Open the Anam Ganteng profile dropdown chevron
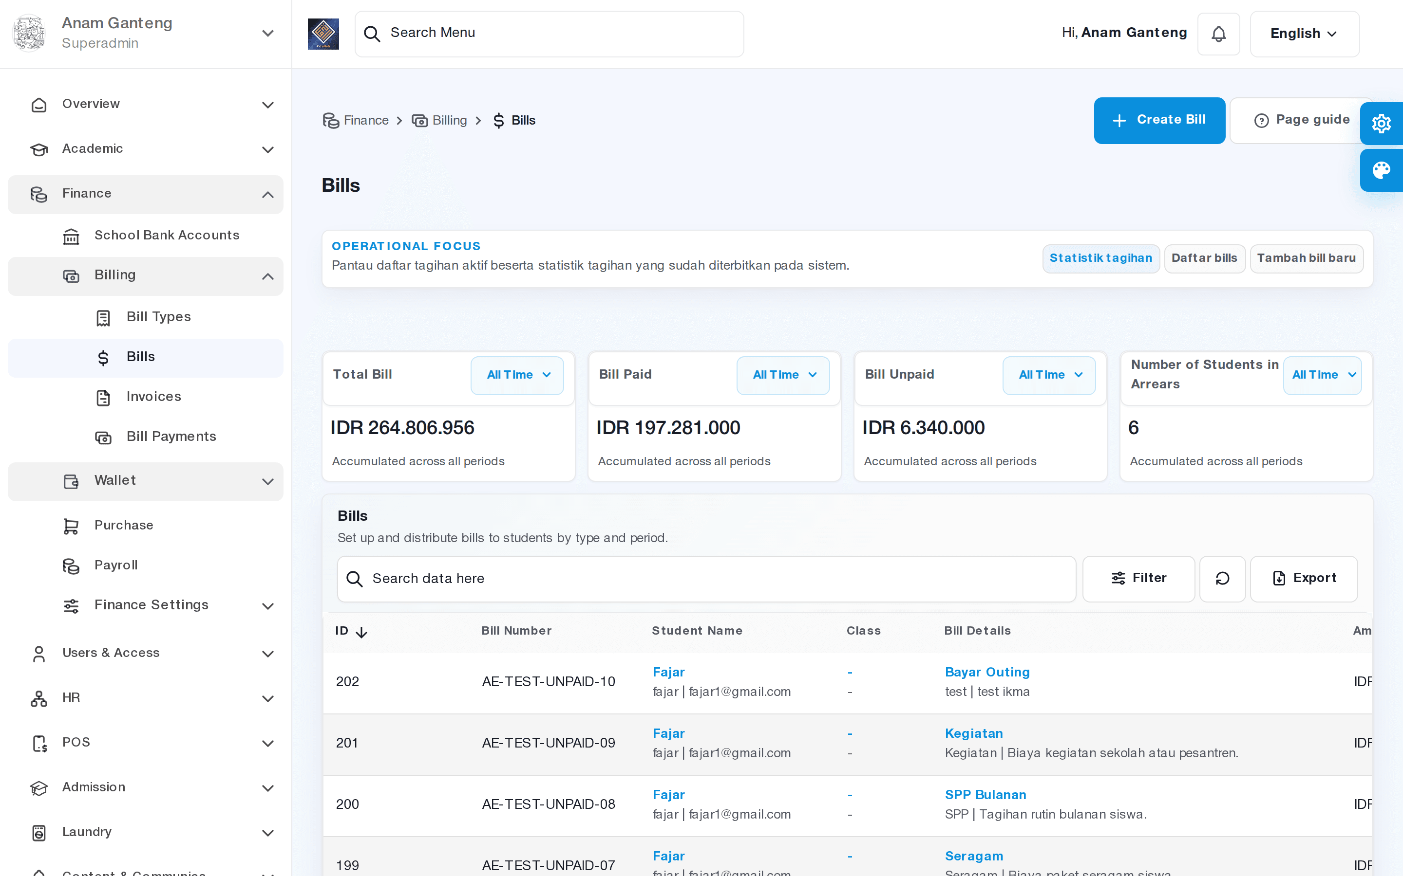This screenshot has height=876, width=1403. [x=268, y=34]
